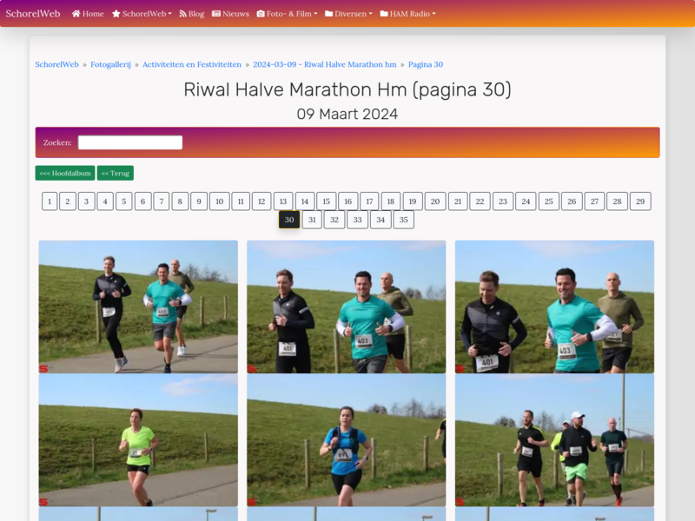The height and width of the screenshot is (521, 695).
Task: Open photo of woman in blue shirt with vest
Action: tap(347, 440)
